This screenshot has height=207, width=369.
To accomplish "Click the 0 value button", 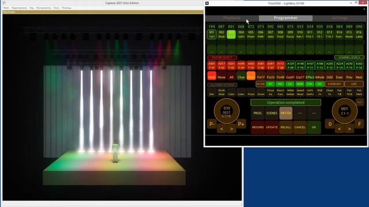I will [330, 124].
